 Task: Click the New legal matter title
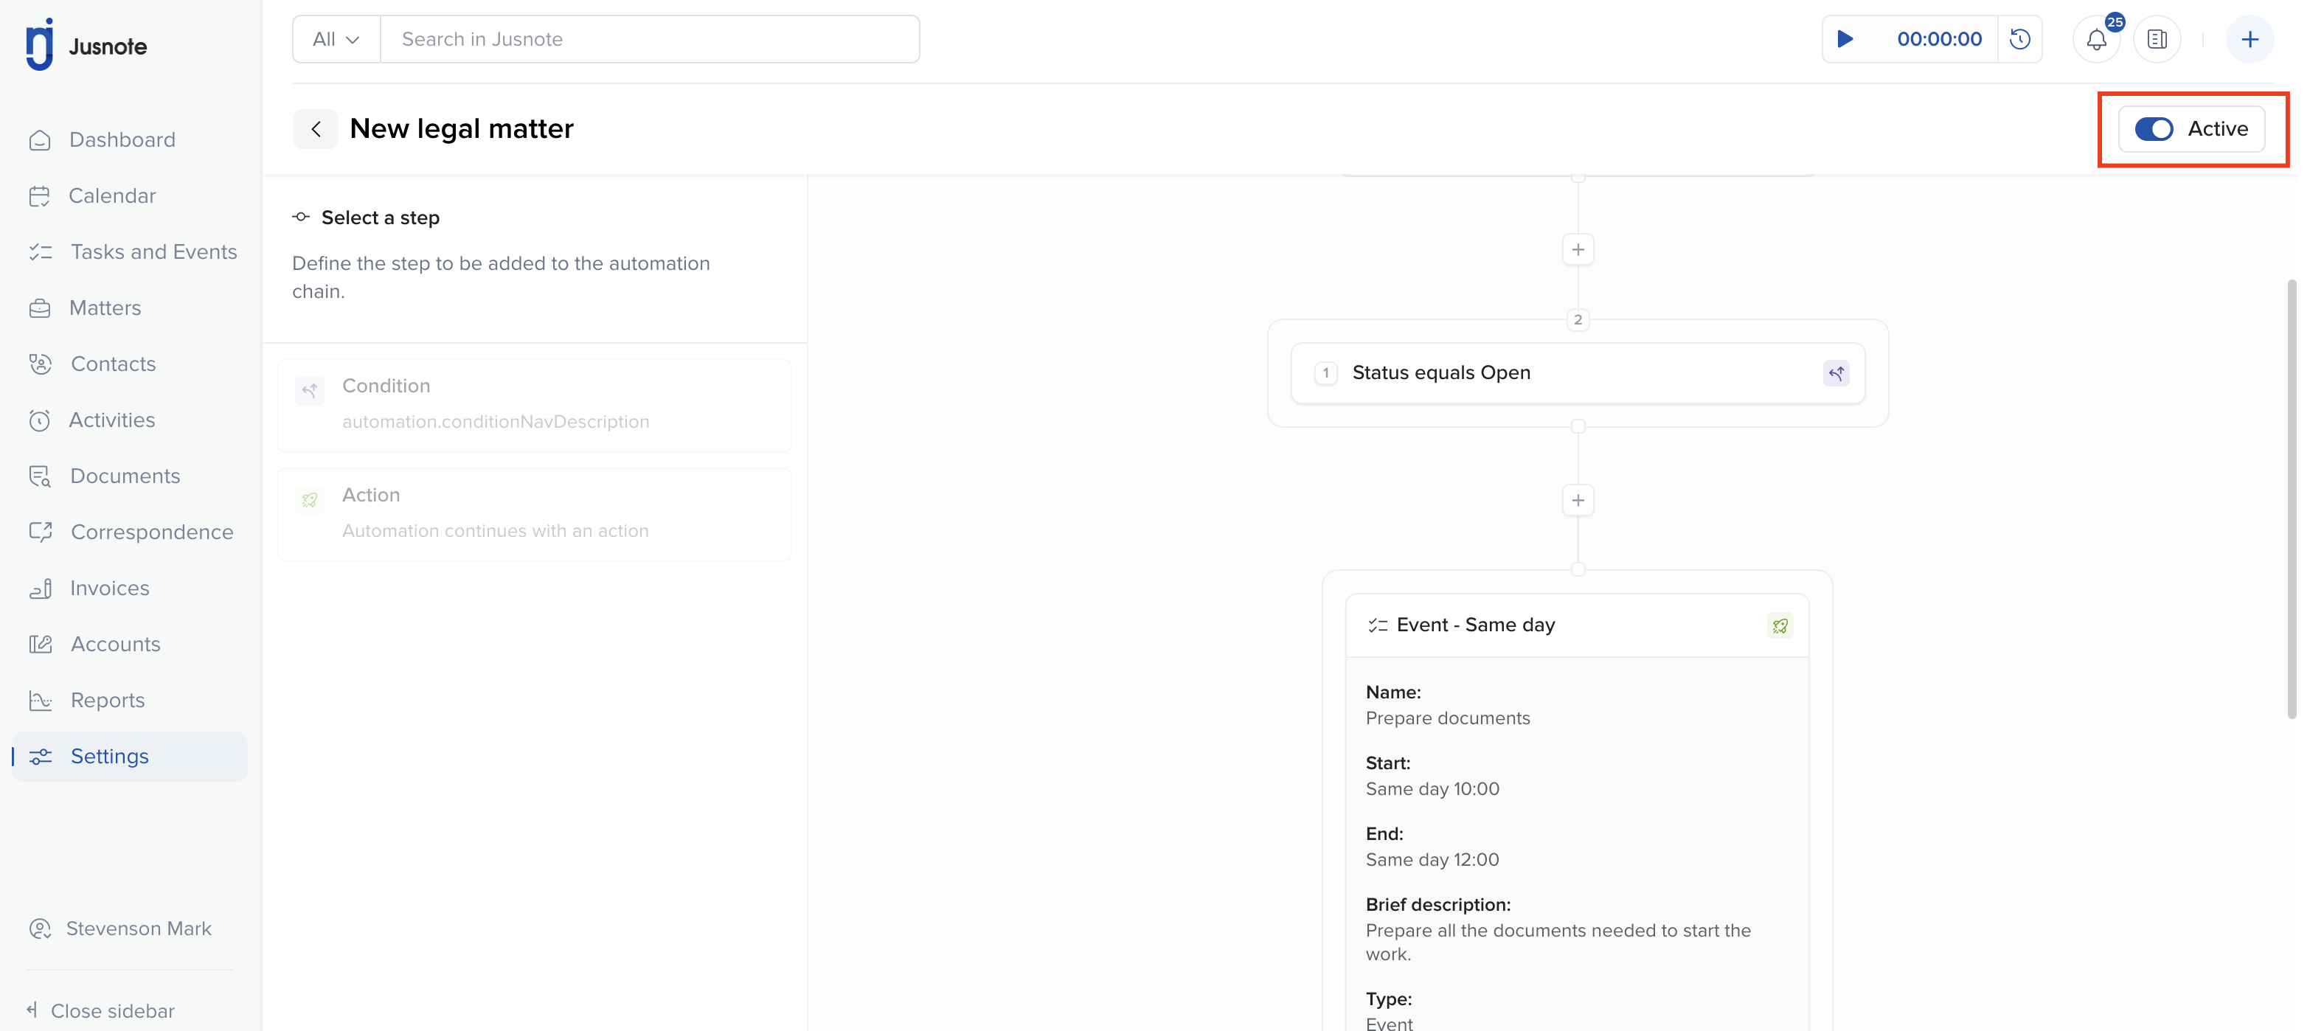click(x=461, y=128)
